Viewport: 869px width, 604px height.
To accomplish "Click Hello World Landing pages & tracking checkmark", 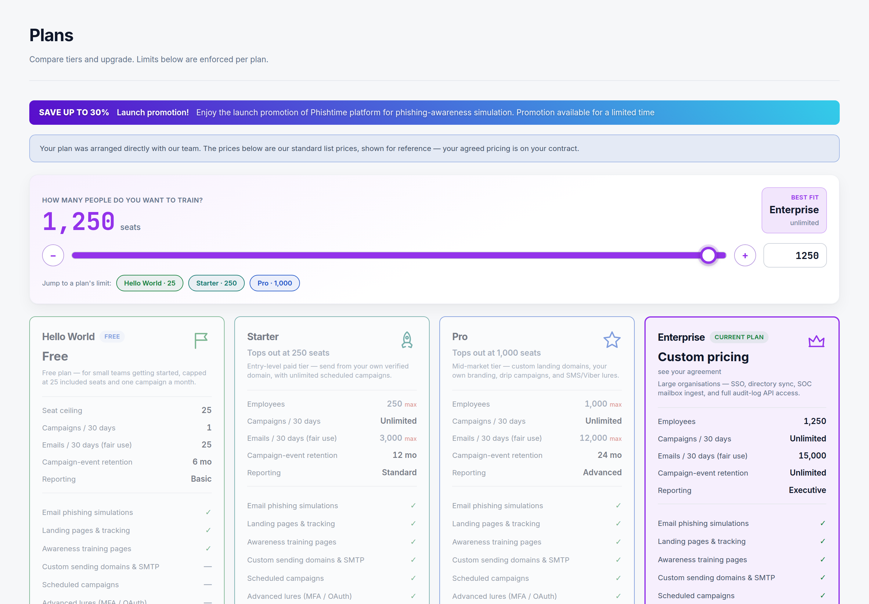I will click(x=208, y=530).
